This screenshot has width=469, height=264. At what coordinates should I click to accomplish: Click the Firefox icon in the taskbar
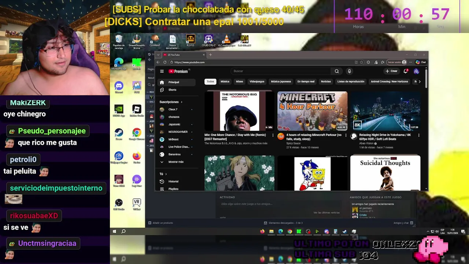(x=262, y=231)
